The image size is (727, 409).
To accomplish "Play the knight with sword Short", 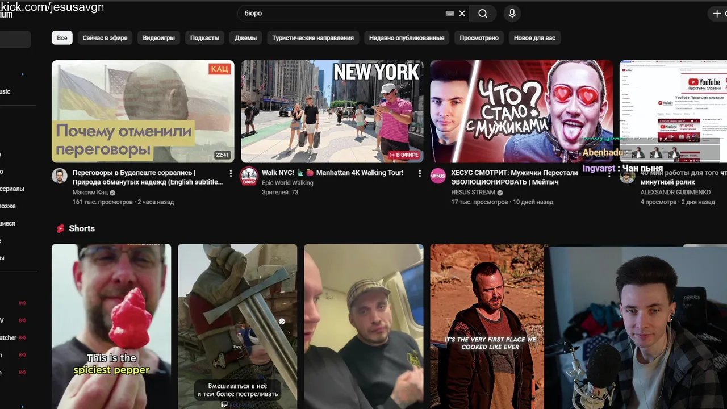I will click(237, 327).
